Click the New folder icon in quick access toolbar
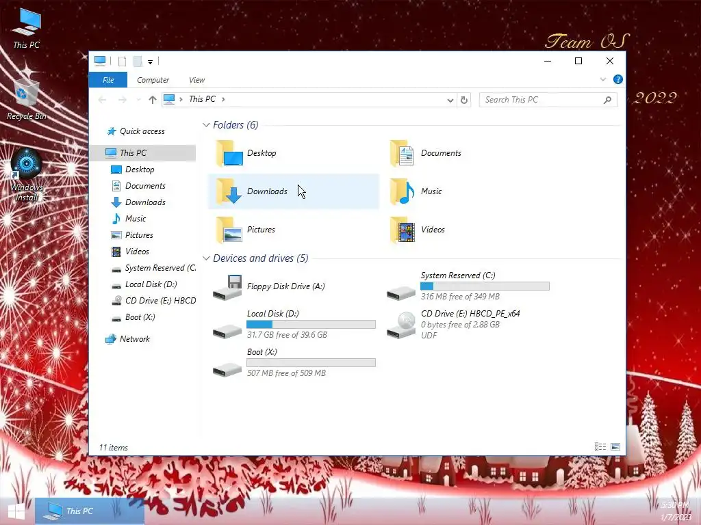The image size is (701, 525). 138,61
